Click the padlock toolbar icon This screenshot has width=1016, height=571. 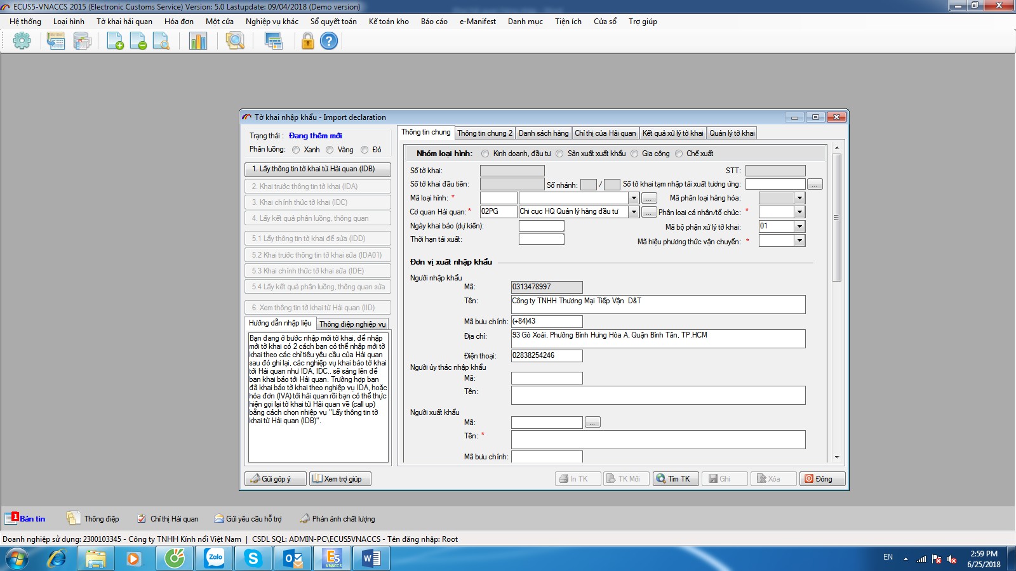[307, 41]
